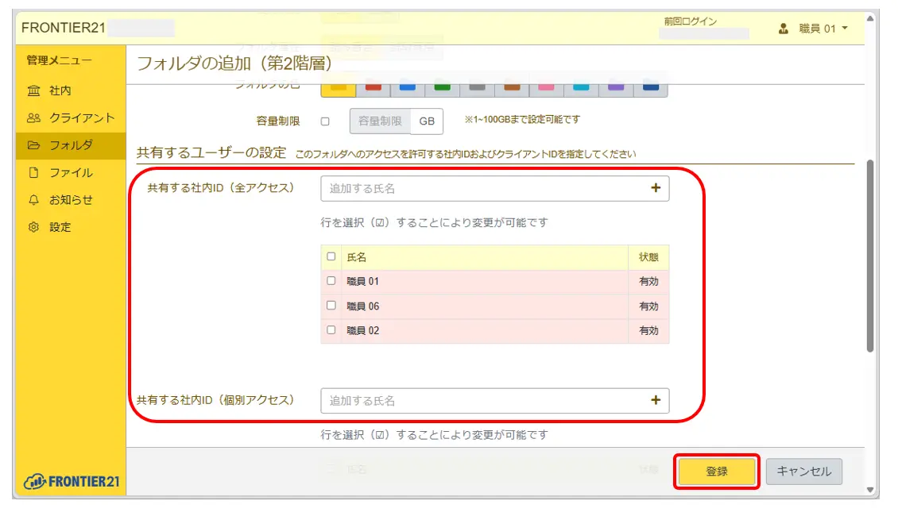This screenshot has height=516, width=898.
Task: Enable the 容量制限 checkbox
Action: click(324, 121)
